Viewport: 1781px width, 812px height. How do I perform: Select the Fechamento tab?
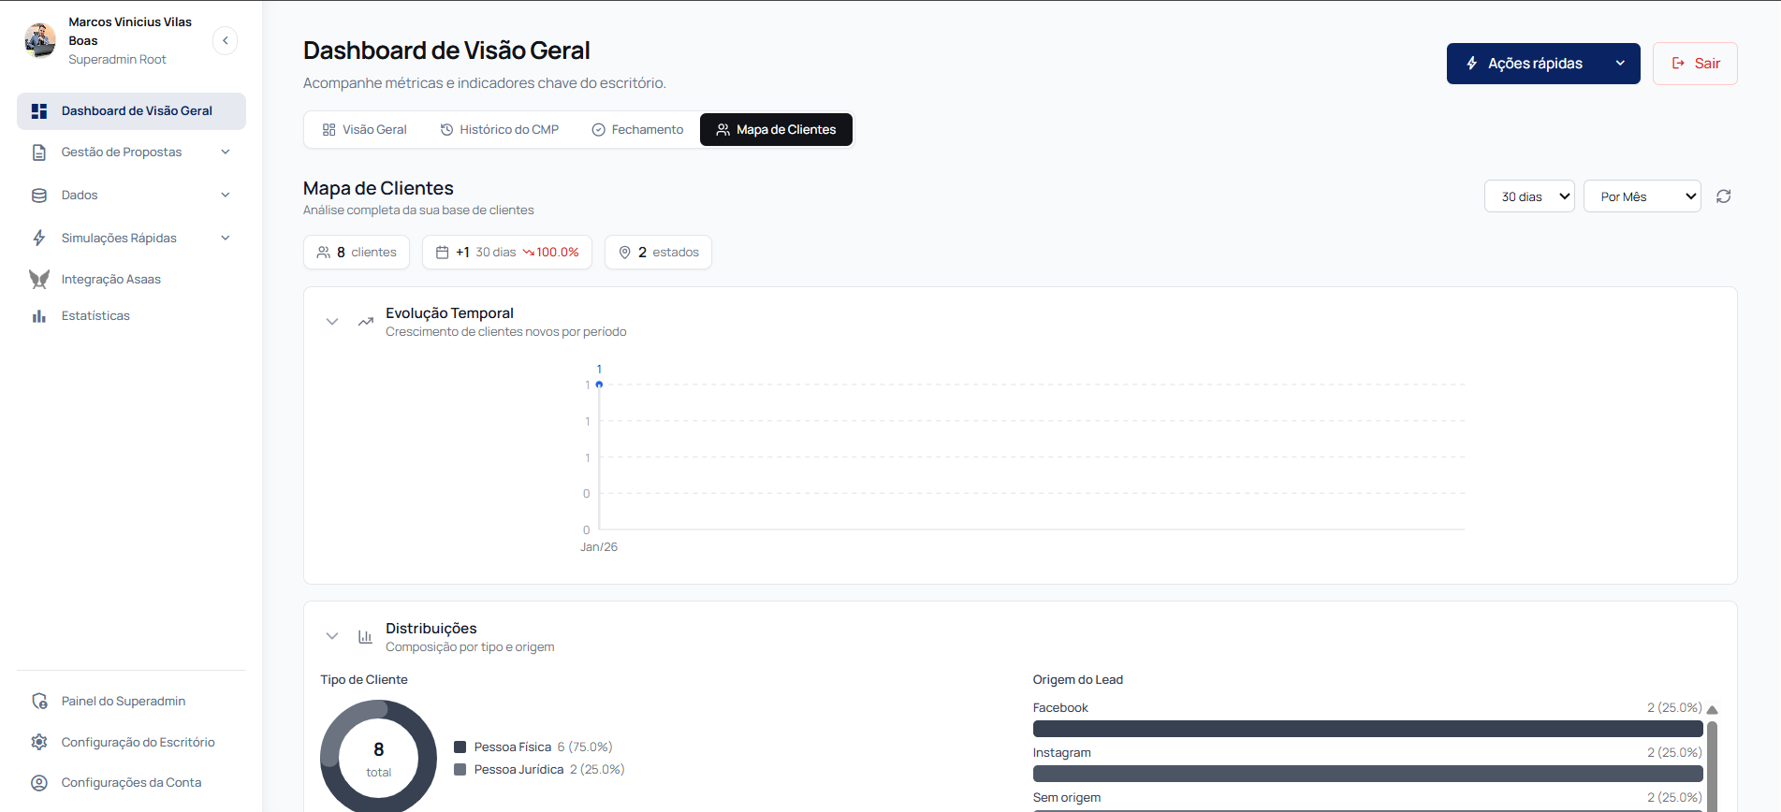point(637,130)
